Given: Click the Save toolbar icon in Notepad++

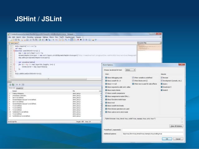Looking at the screenshot, I should tap(16, 40).
